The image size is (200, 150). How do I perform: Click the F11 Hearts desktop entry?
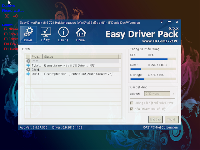tap(11, 49)
